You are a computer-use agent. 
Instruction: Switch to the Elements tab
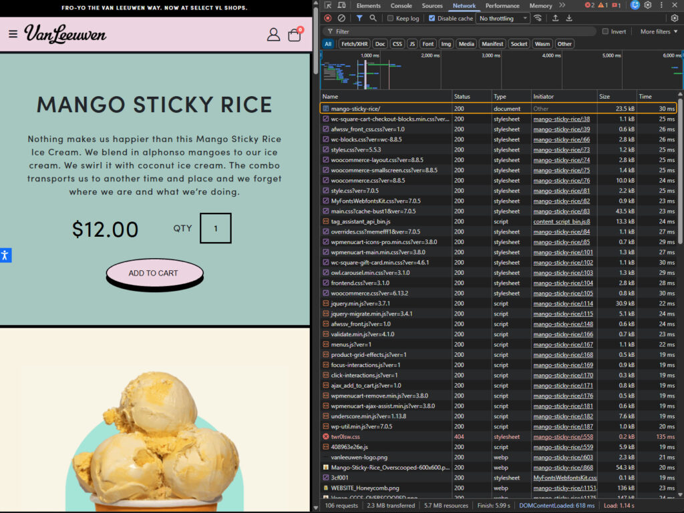click(369, 5)
